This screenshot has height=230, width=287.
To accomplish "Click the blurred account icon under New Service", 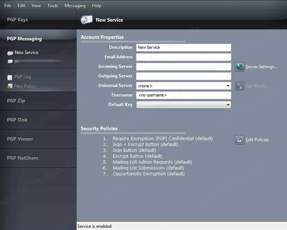I will (x=10, y=61).
